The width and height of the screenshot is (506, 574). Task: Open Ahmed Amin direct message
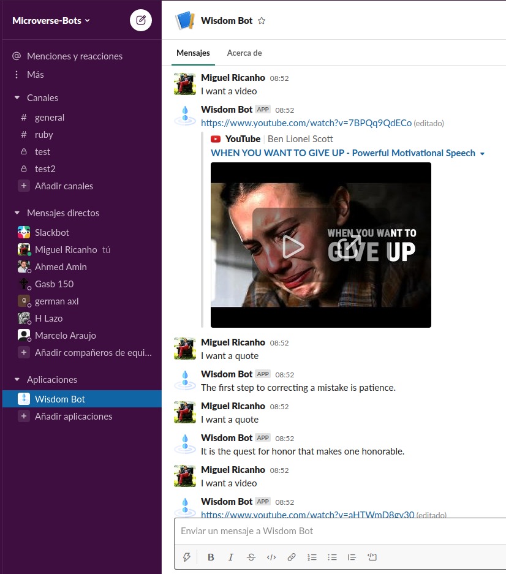click(x=82, y=267)
